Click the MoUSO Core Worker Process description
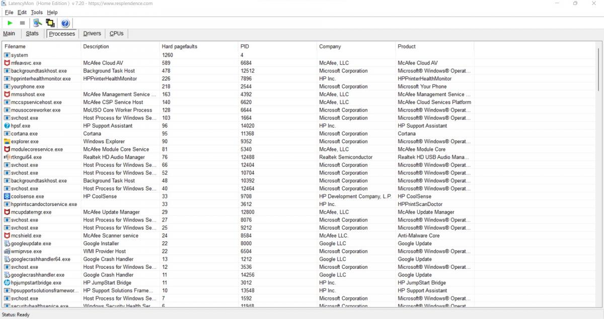Viewport: 604px width, 319px height. (x=117, y=110)
